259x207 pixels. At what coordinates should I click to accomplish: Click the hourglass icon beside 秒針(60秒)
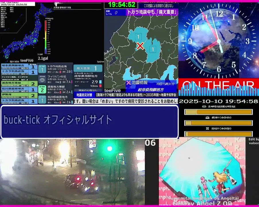[207, 128]
